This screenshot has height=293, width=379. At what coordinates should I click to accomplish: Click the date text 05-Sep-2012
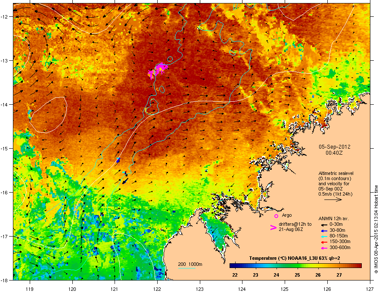tap(334, 147)
